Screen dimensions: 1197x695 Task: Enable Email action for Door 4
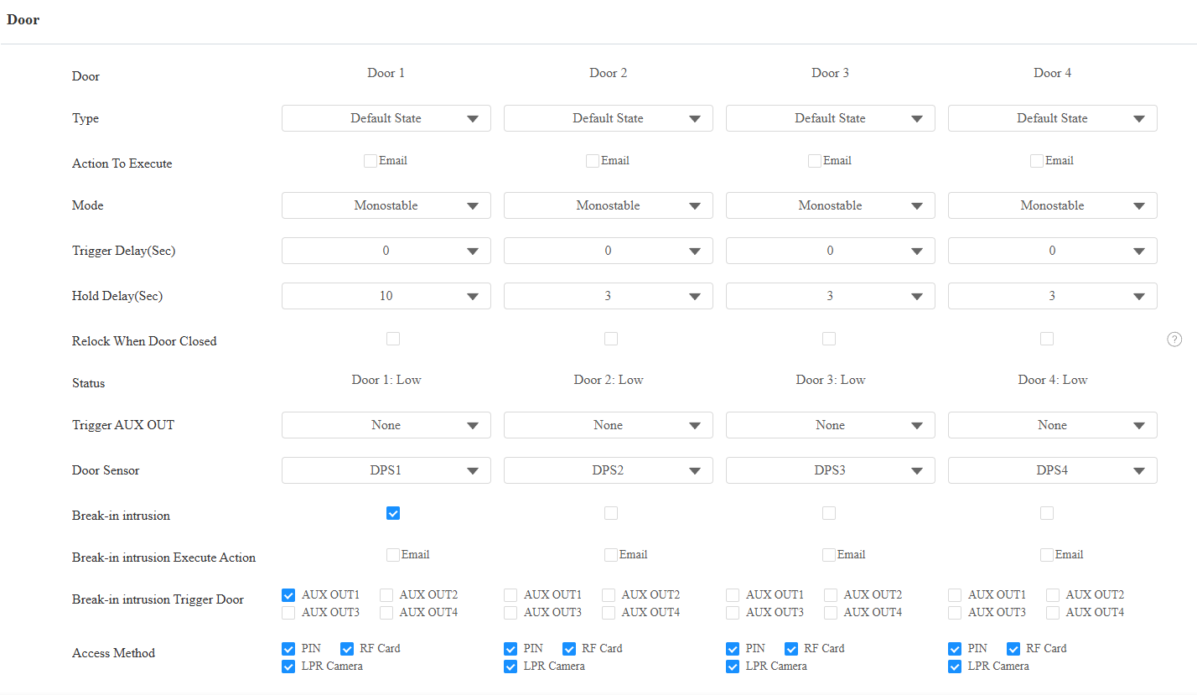pos(1037,161)
